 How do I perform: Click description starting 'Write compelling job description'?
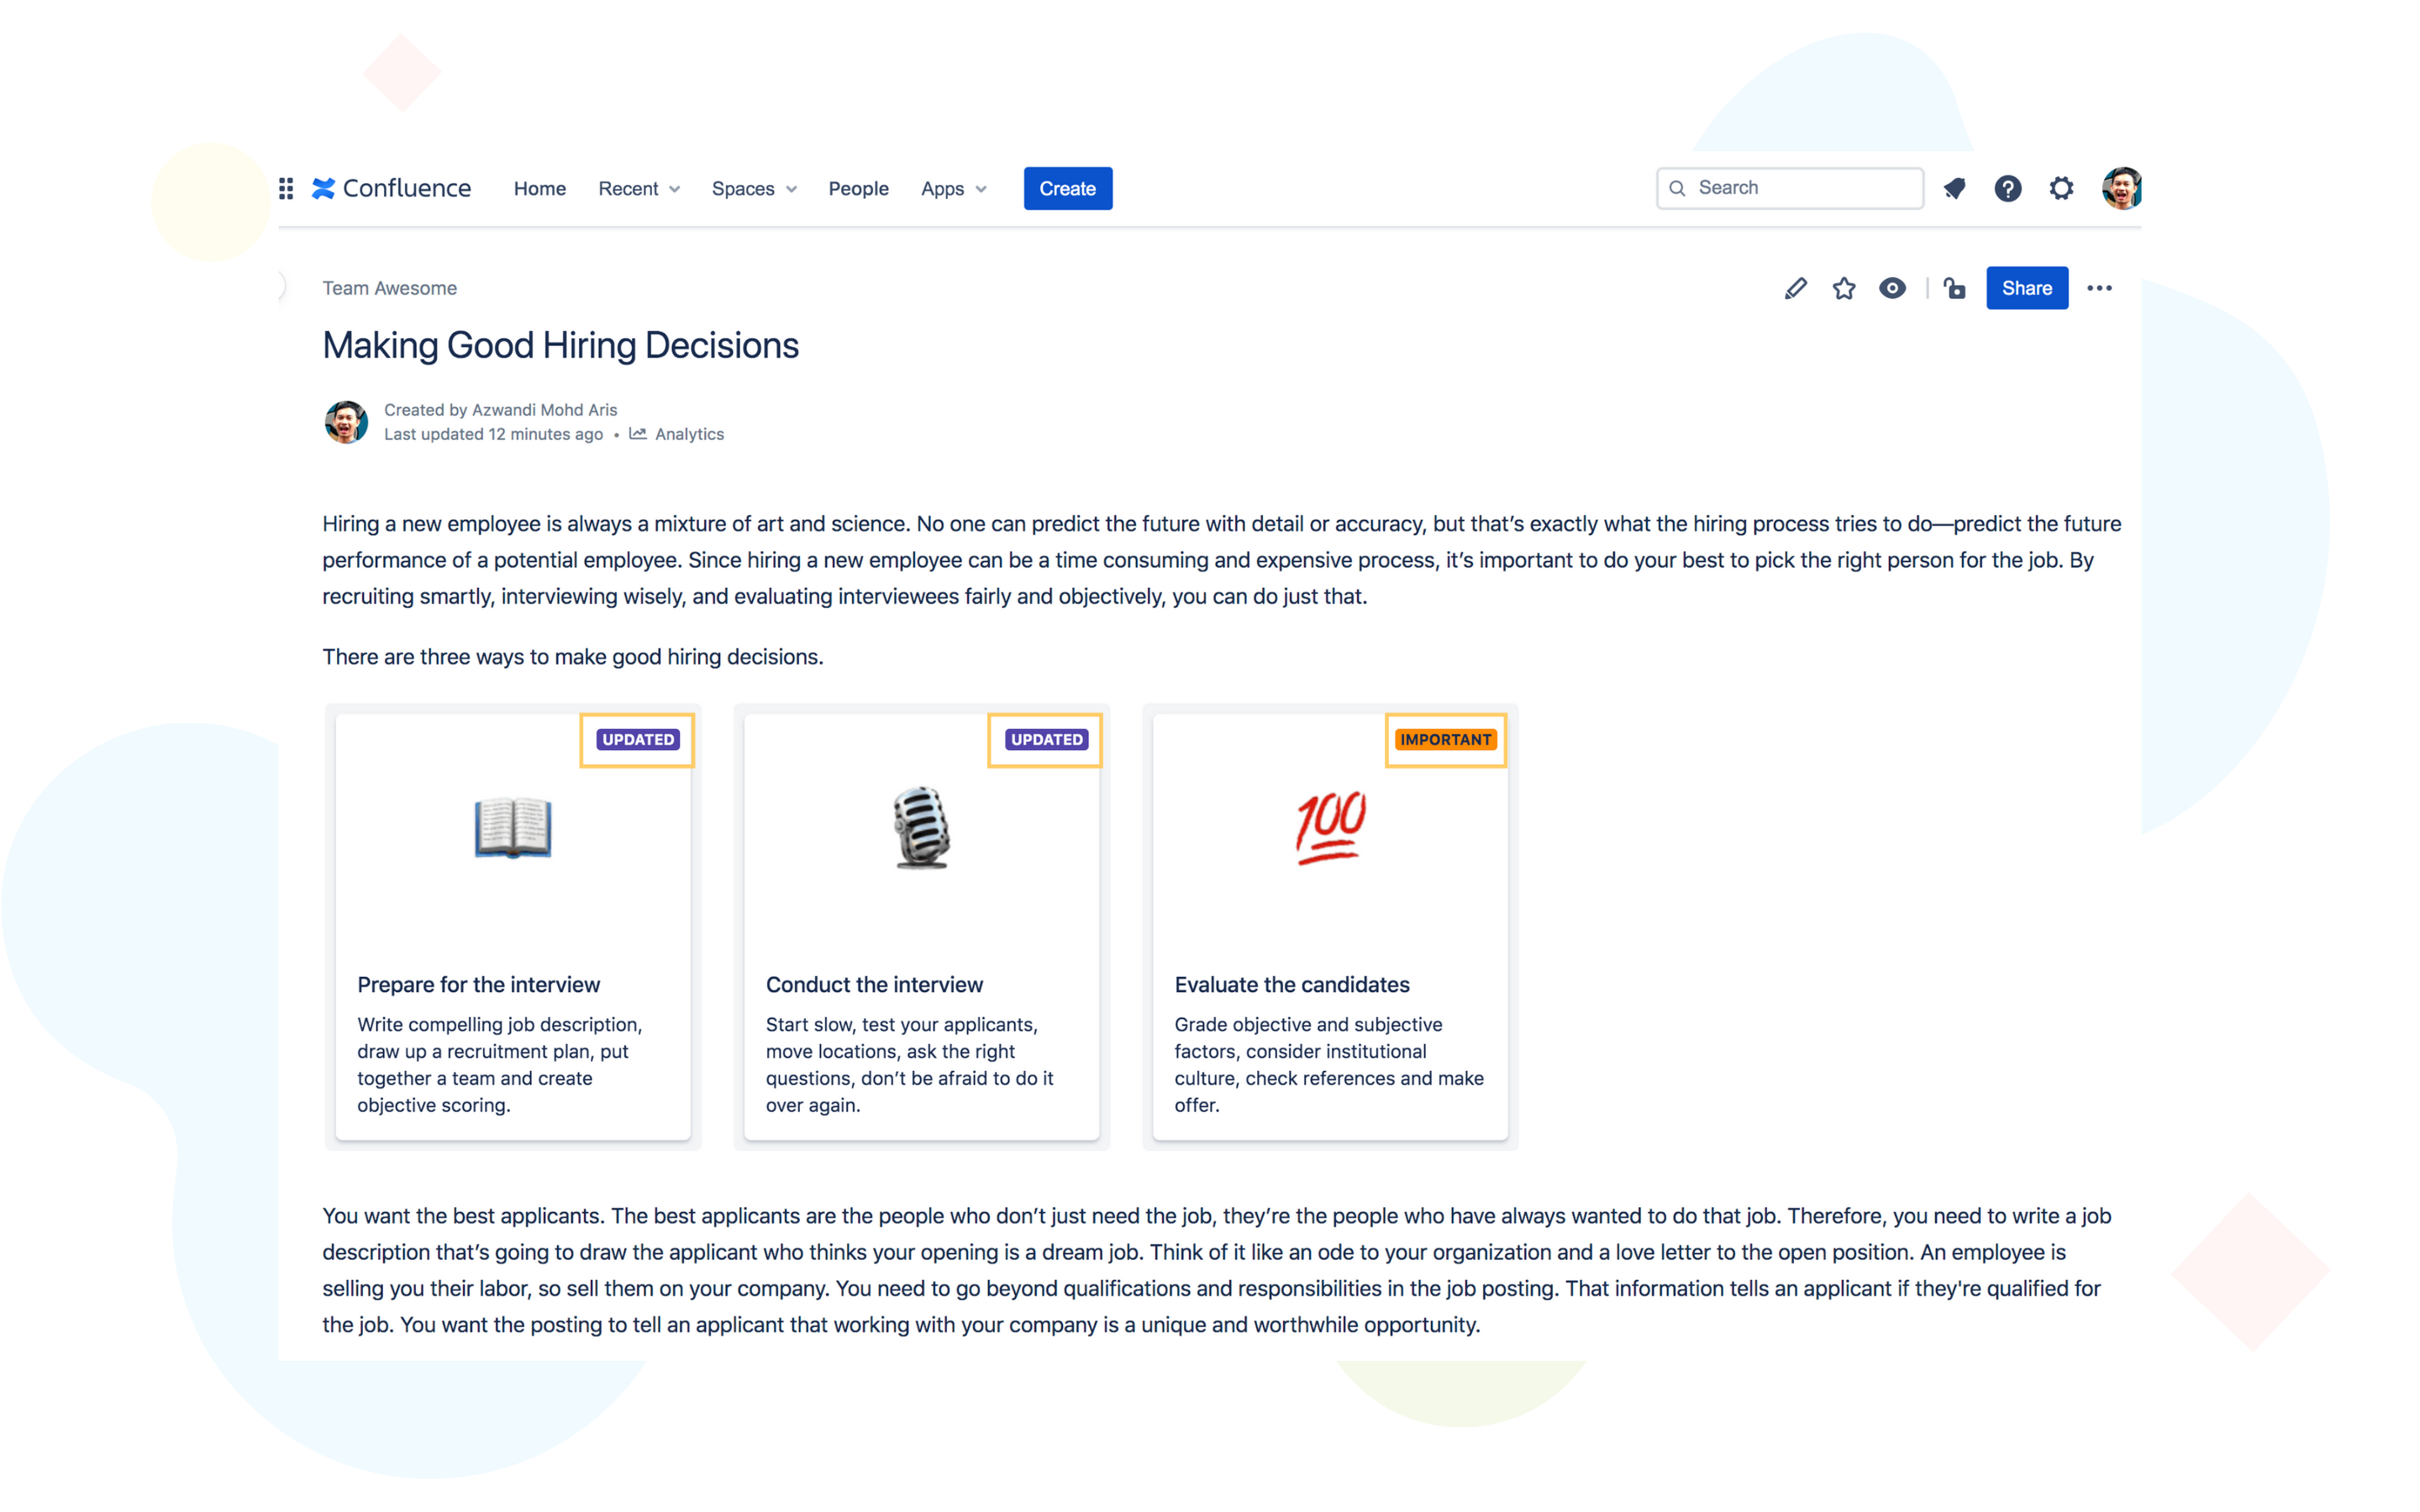click(x=500, y=1064)
